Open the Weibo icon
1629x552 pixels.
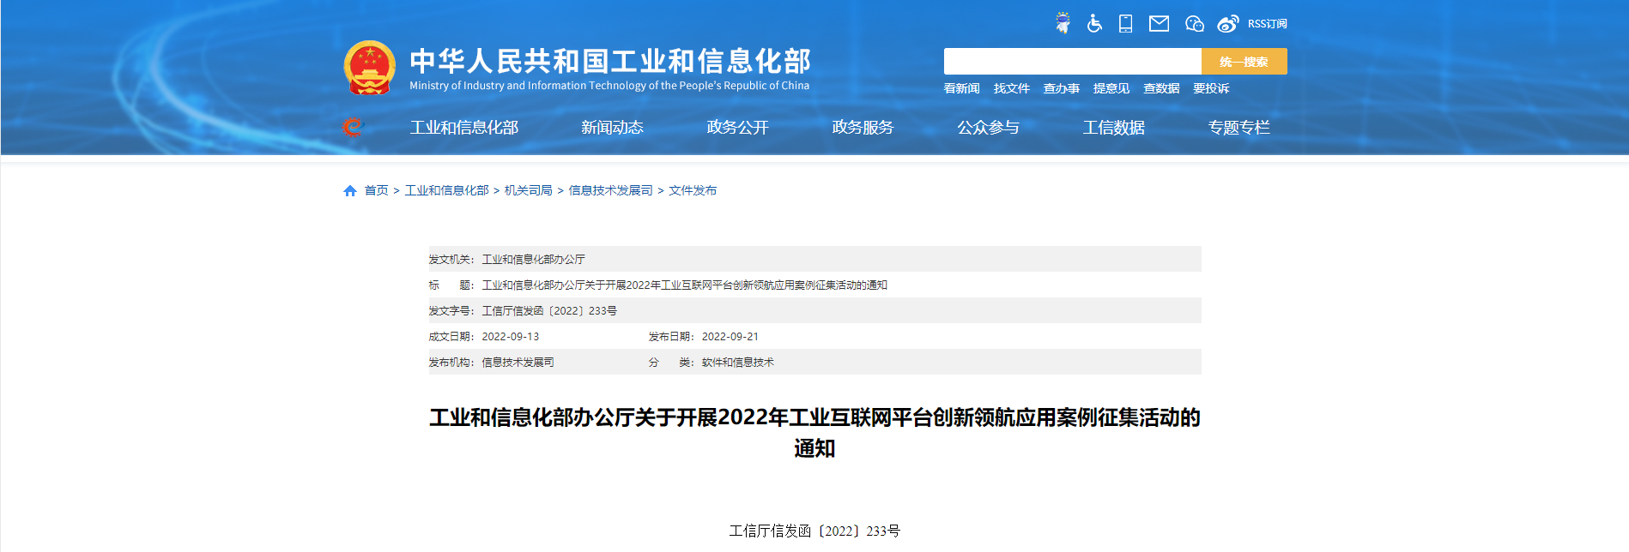coord(1228,23)
